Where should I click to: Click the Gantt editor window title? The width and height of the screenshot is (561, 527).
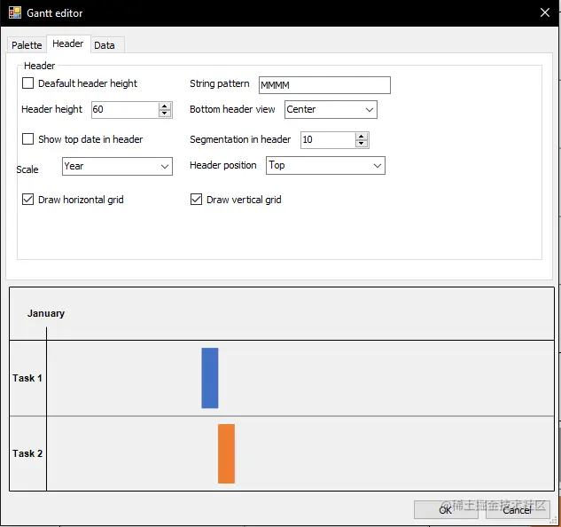click(x=55, y=13)
